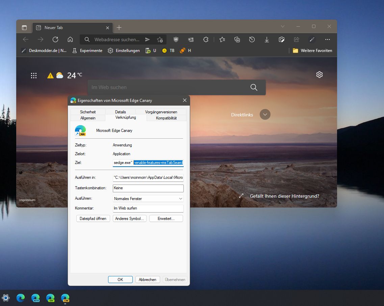Switch to the Details tab
Viewport: 384px width, 306px height.
click(121, 112)
